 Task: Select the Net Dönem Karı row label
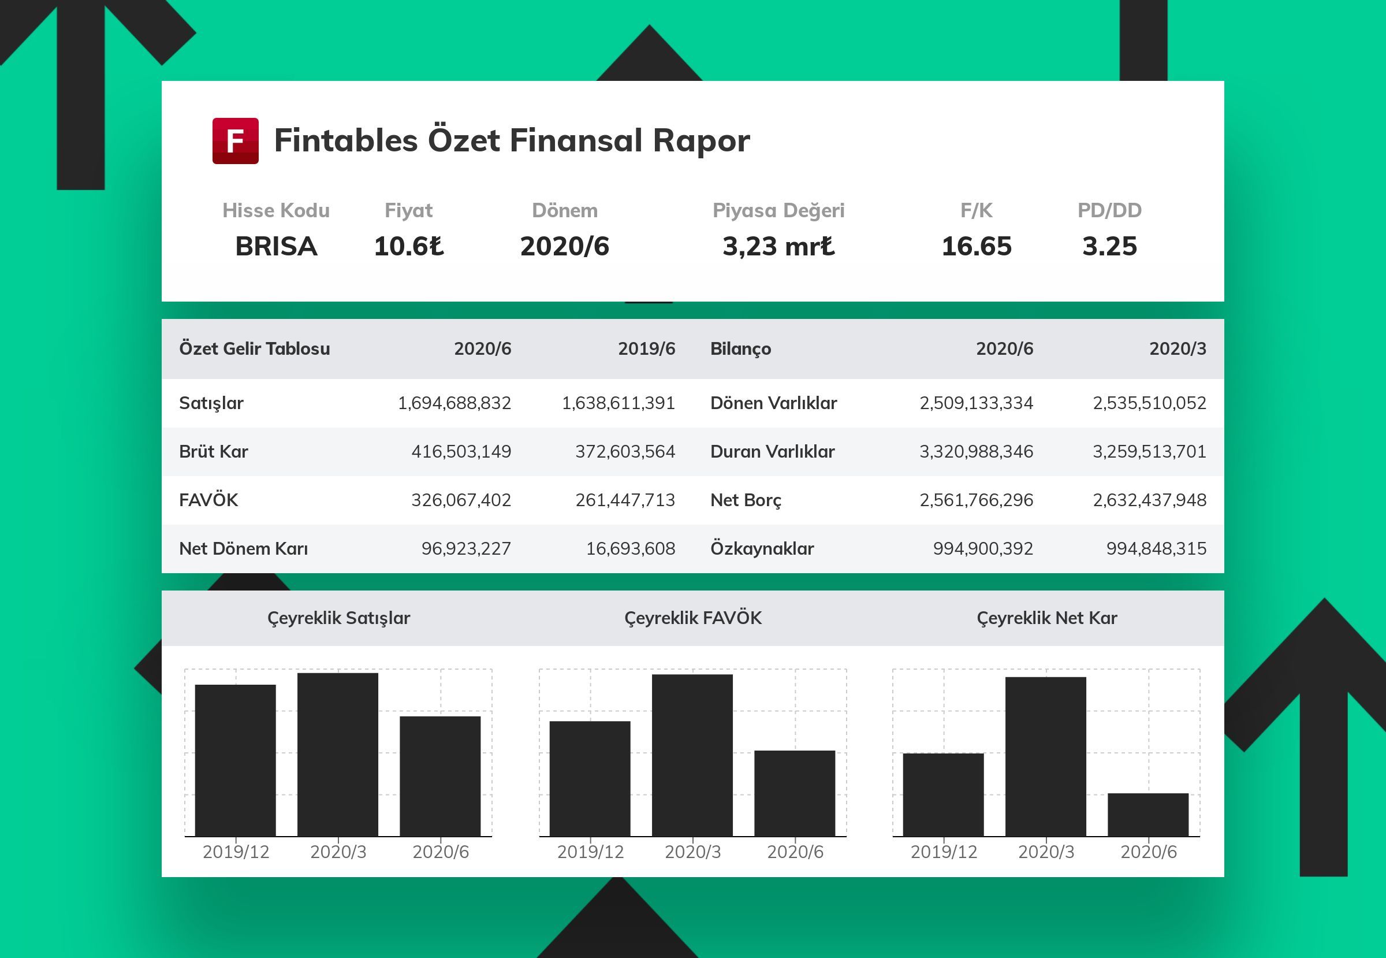[x=244, y=548]
